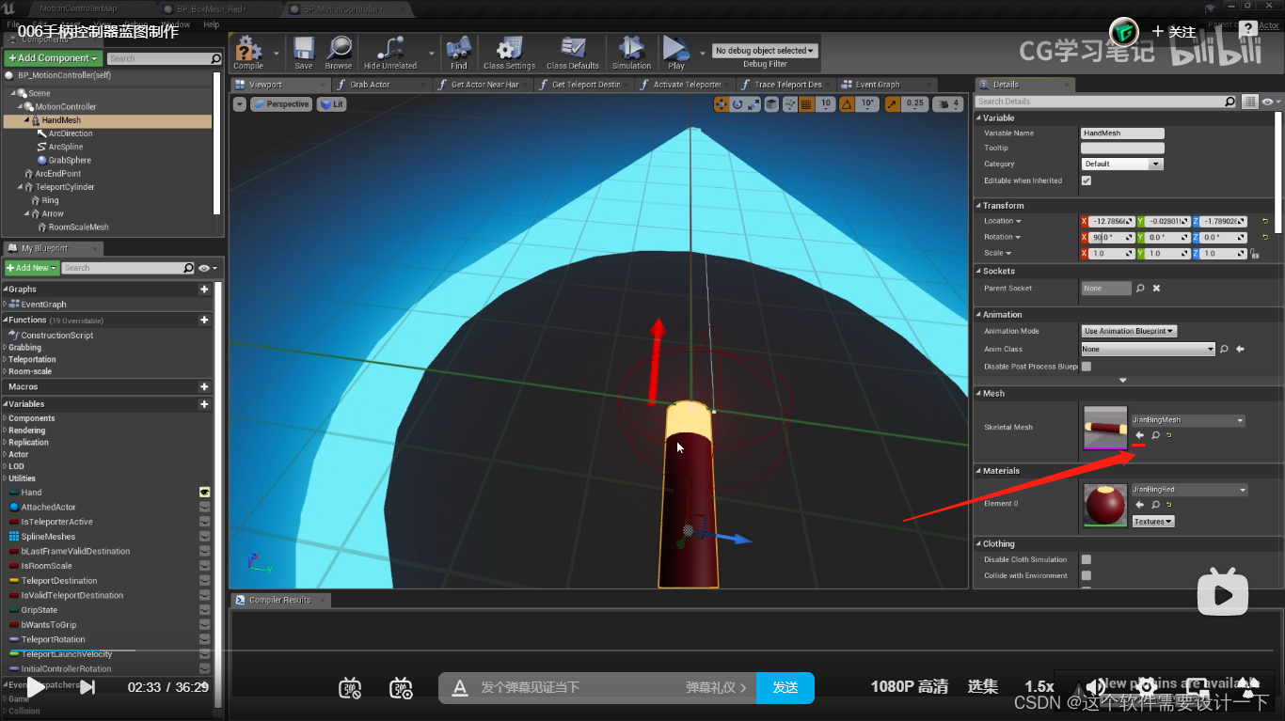The image size is (1285, 721).
Task: Open the Textures dropdown under Materials
Action: click(1152, 522)
